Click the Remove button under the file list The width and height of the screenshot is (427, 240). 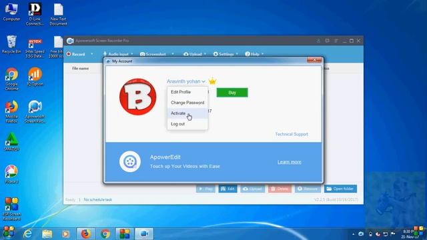[308, 189]
